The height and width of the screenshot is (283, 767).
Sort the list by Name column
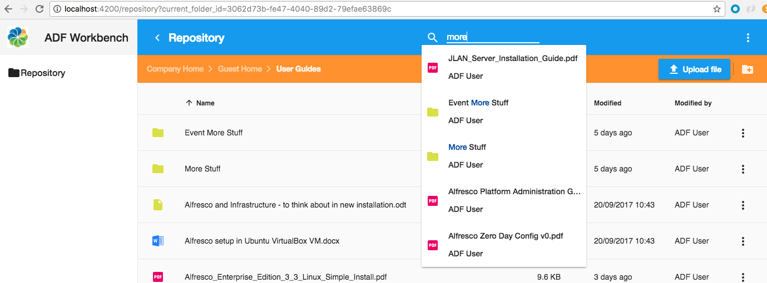205,103
